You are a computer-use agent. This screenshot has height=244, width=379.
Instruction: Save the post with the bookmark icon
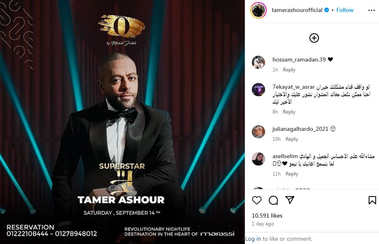[372, 200]
